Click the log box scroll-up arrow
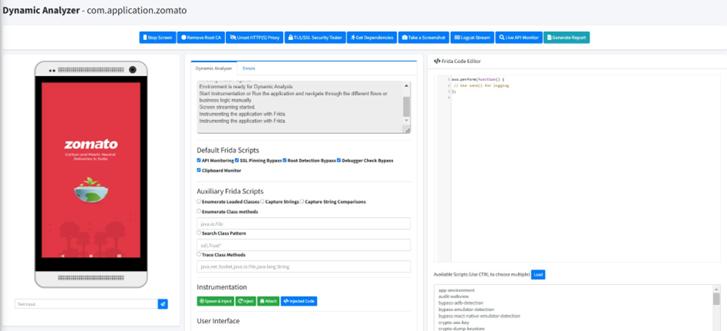Viewport: 727px width, 331px height. pyautogui.click(x=406, y=86)
